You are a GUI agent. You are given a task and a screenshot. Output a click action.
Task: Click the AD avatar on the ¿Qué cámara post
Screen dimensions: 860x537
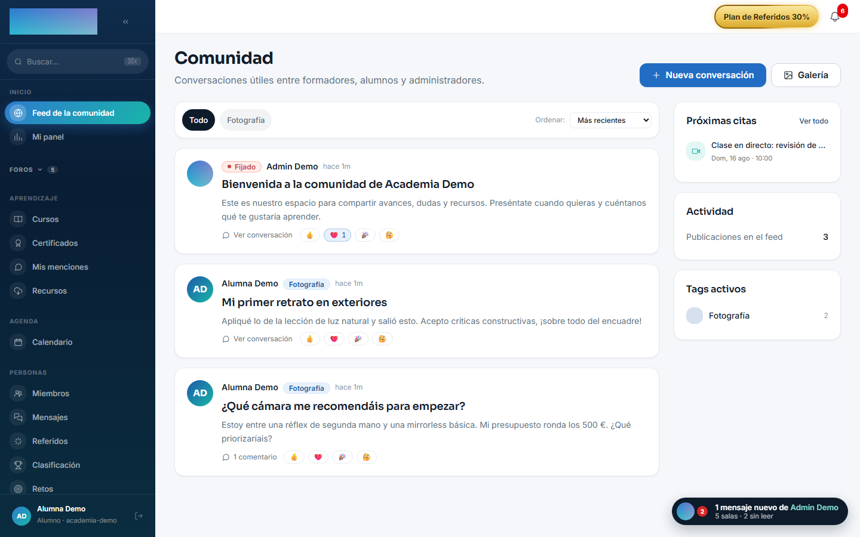point(200,393)
